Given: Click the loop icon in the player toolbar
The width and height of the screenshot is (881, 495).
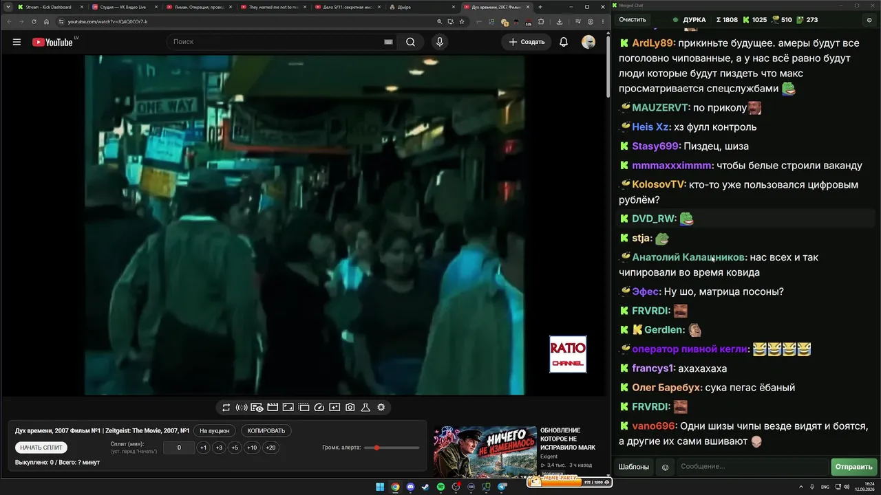Looking at the screenshot, I should pos(226,407).
